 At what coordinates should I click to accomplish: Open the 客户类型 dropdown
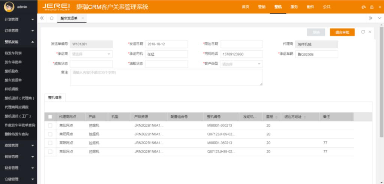(x=241, y=64)
